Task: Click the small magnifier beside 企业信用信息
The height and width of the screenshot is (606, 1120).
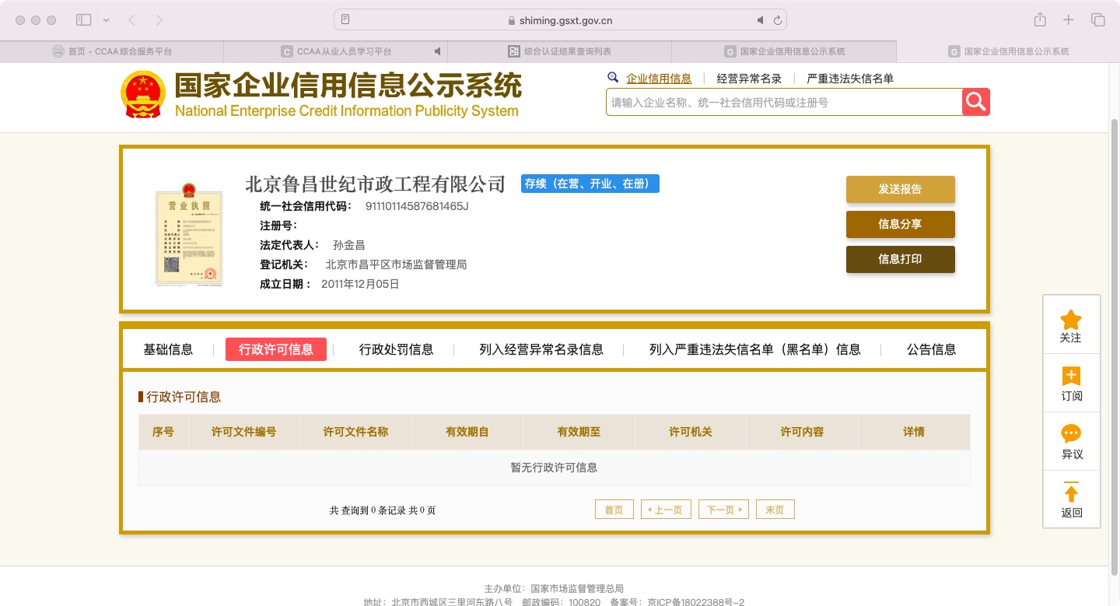Action: (x=613, y=78)
